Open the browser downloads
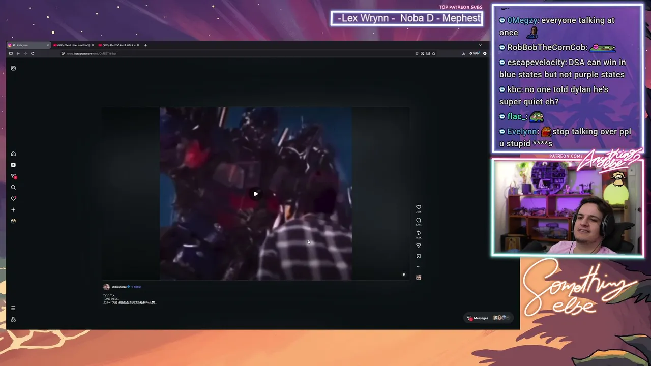The height and width of the screenshot is (366, 651). 464,53
